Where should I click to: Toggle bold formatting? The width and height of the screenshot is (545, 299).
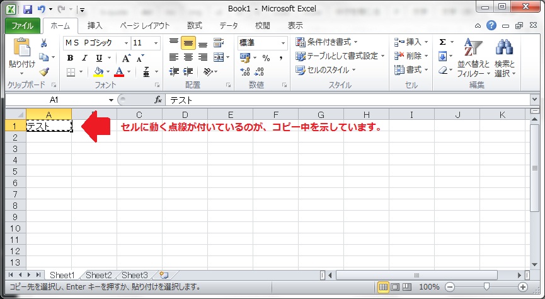[x=70, y=58]
